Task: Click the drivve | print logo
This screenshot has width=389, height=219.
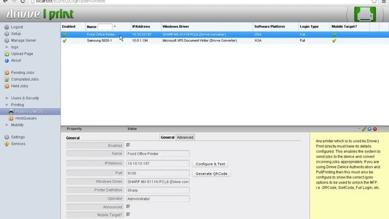Action: [x=40, y=15]
